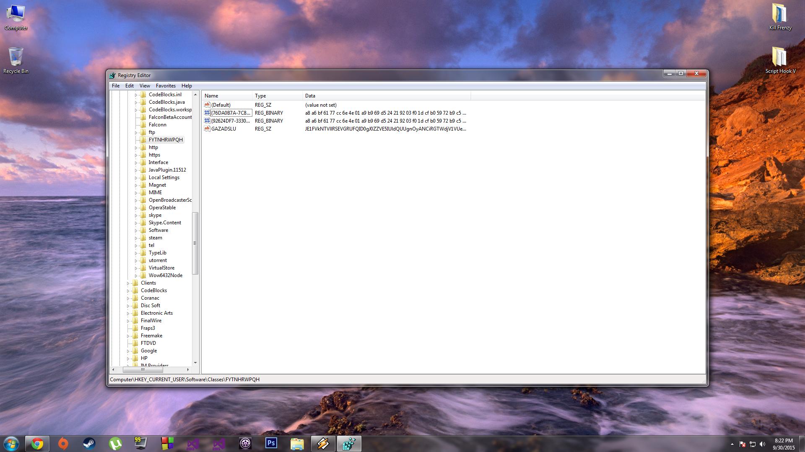Select the GAZADSLU string value icon

(207, 128)
